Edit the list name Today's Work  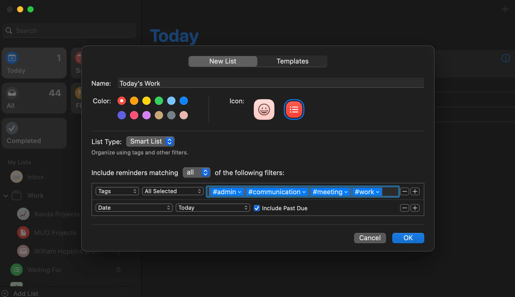pyautogui.click(x=271, y=83)
